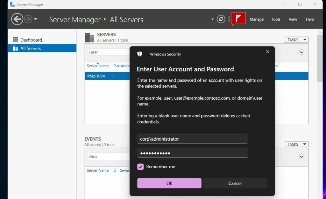Click the Dashboard grid icon

tap(15, 40)
